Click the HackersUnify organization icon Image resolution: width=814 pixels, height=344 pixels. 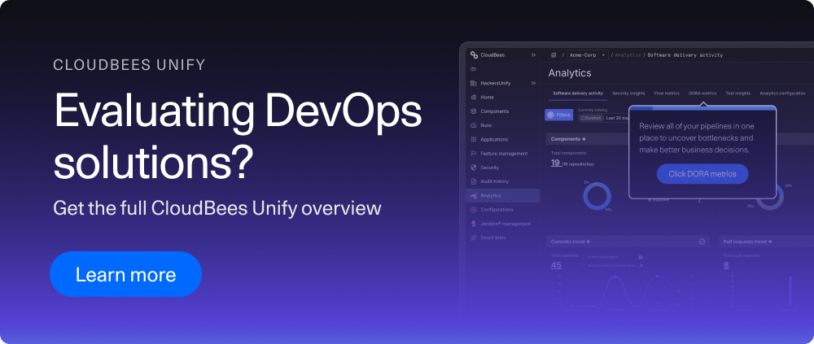474,83
